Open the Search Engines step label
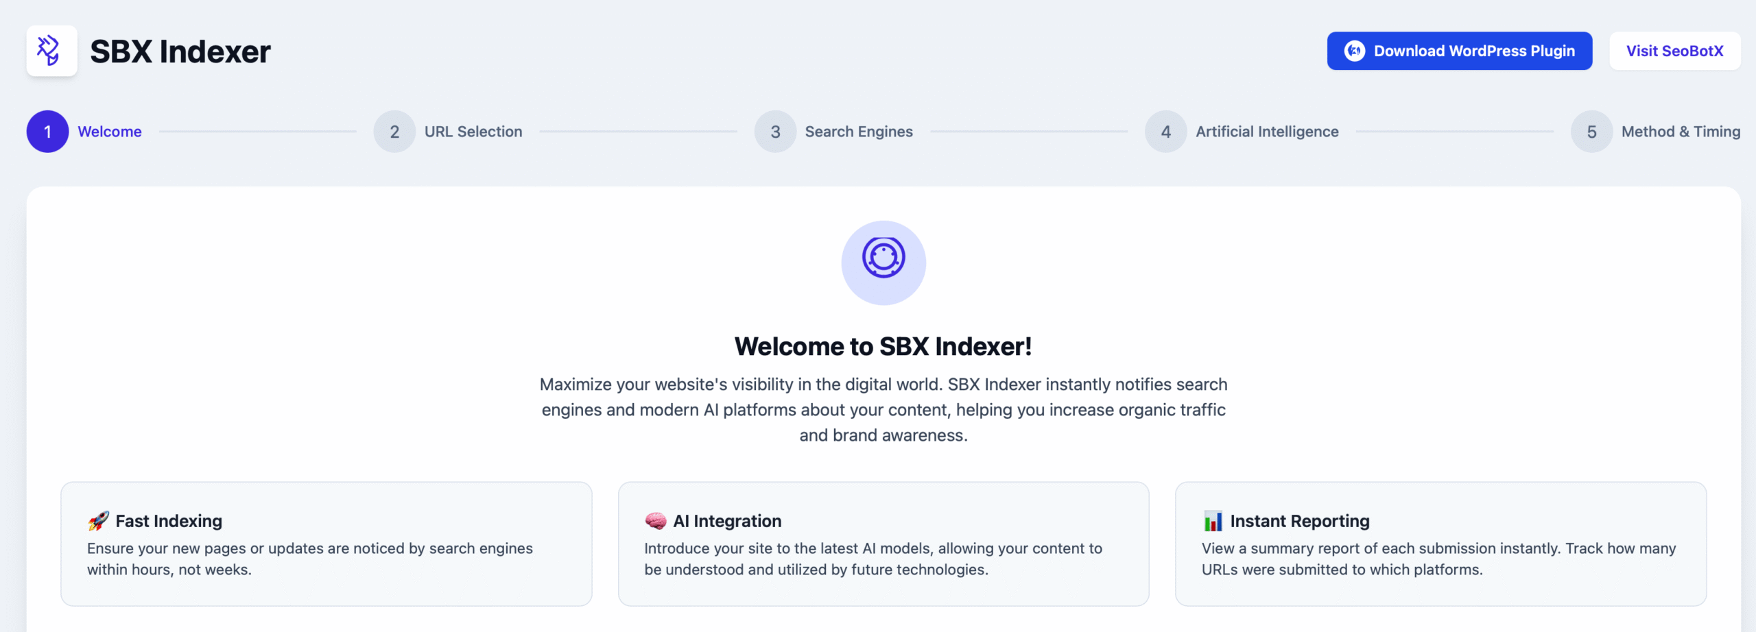The image size is (1756, 632). click(x=859, y=132)
